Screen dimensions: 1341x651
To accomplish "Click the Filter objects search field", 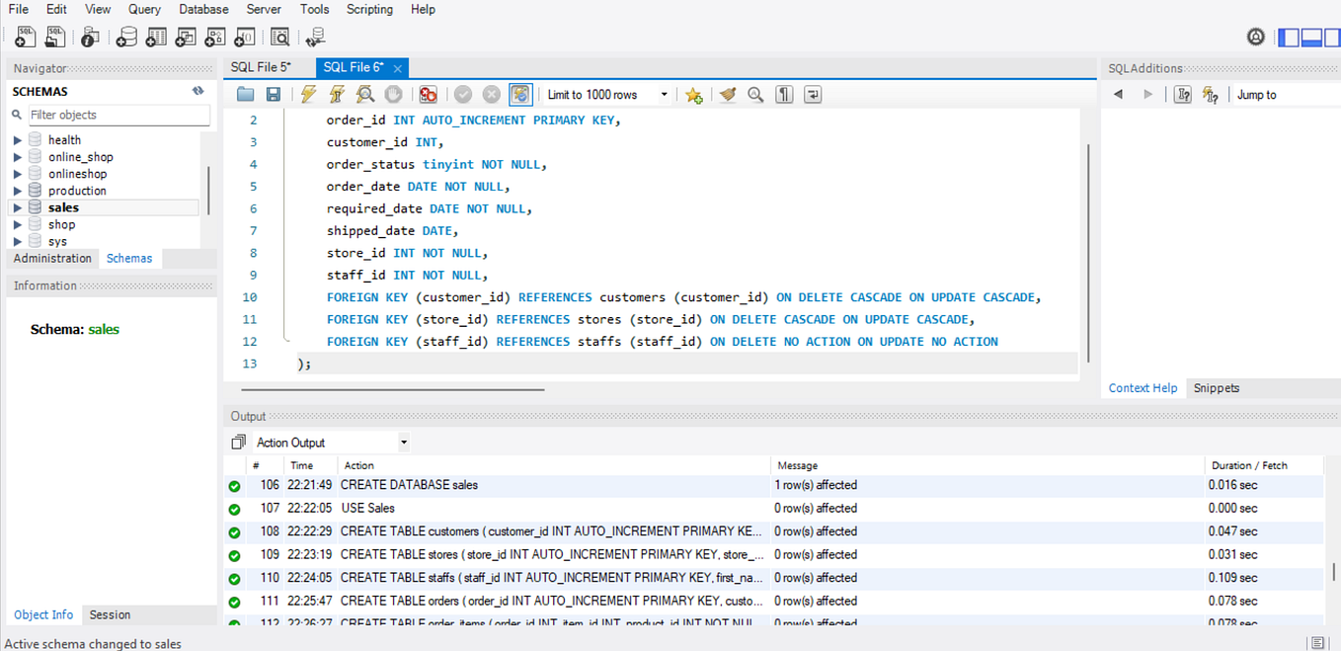I will click(x=118, y=115).
